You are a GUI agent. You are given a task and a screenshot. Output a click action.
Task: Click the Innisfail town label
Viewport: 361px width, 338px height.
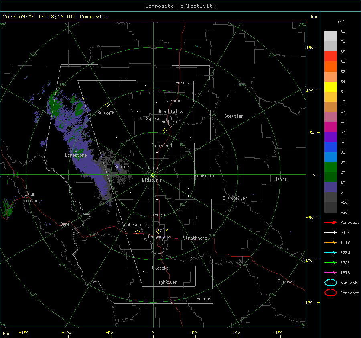click(x=162, y=145)
